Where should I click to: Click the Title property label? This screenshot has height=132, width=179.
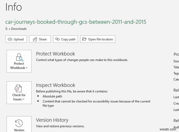click(x=176, y=67)
